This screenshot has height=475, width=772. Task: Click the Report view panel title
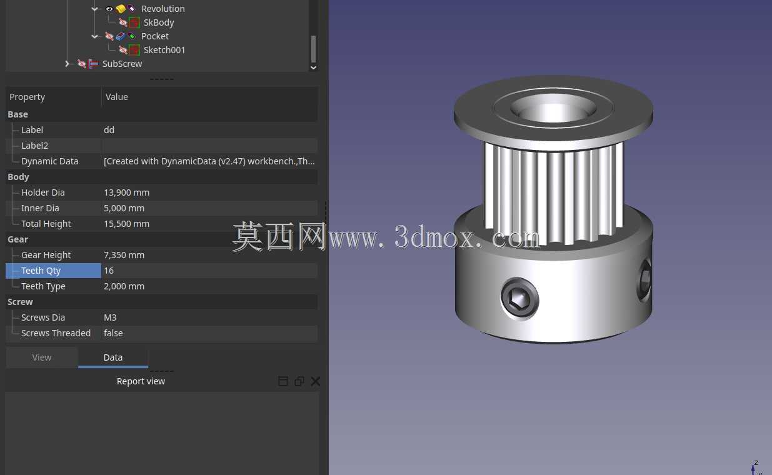tap(141, 381)
